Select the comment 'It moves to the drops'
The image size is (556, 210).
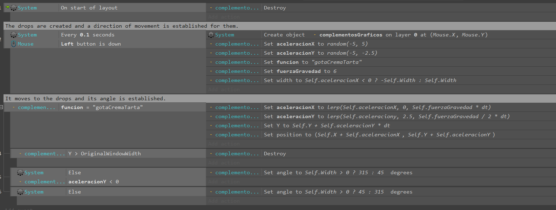280,99
